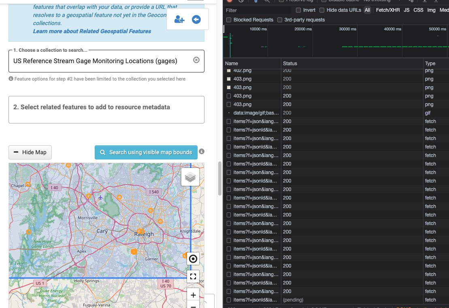Click the DevTools network Filter input
Screen dimensions: 449x308
[257, 10]
